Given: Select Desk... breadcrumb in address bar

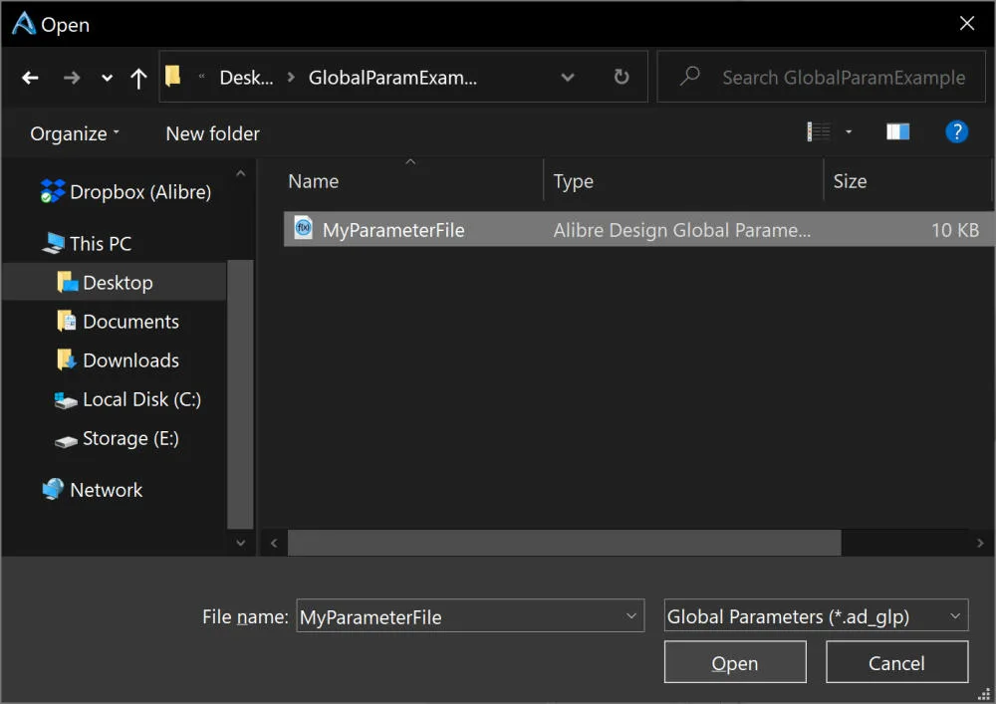Looking at the screenshot, I should [x=246, y=78].
